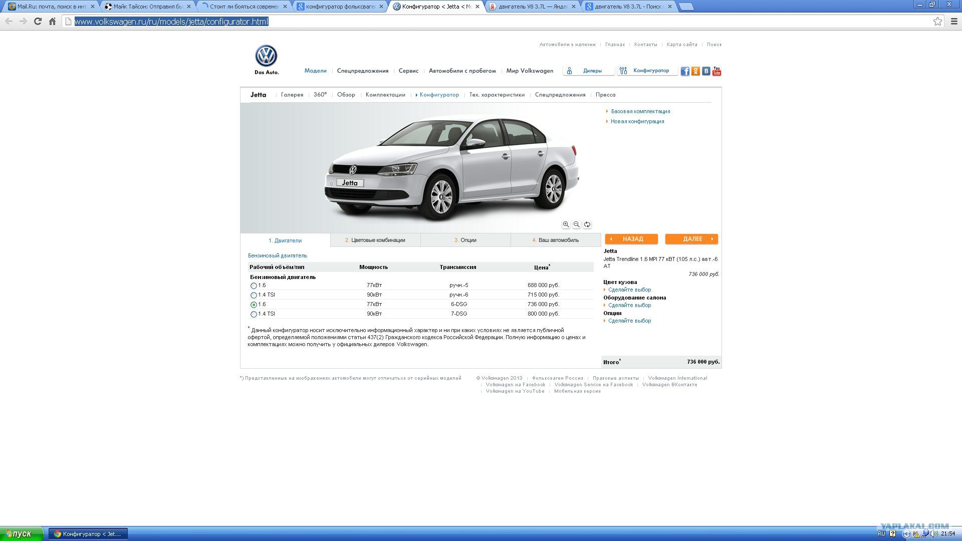This screenshot has width=962, height=541.
Task: Switch to the 1. Двигатели tab
Action: pyautogui.click(x=285, y=240)
